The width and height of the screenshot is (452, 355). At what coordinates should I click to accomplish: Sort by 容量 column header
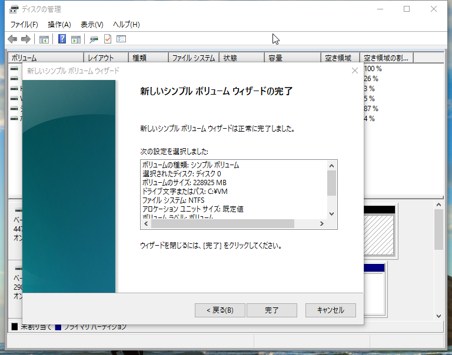(x=293, y=58)
